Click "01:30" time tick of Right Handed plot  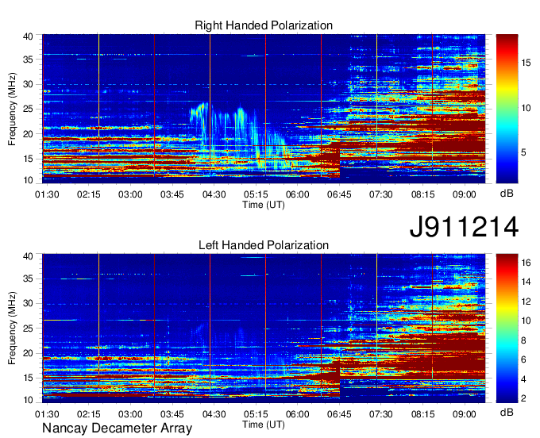[47, 194]
